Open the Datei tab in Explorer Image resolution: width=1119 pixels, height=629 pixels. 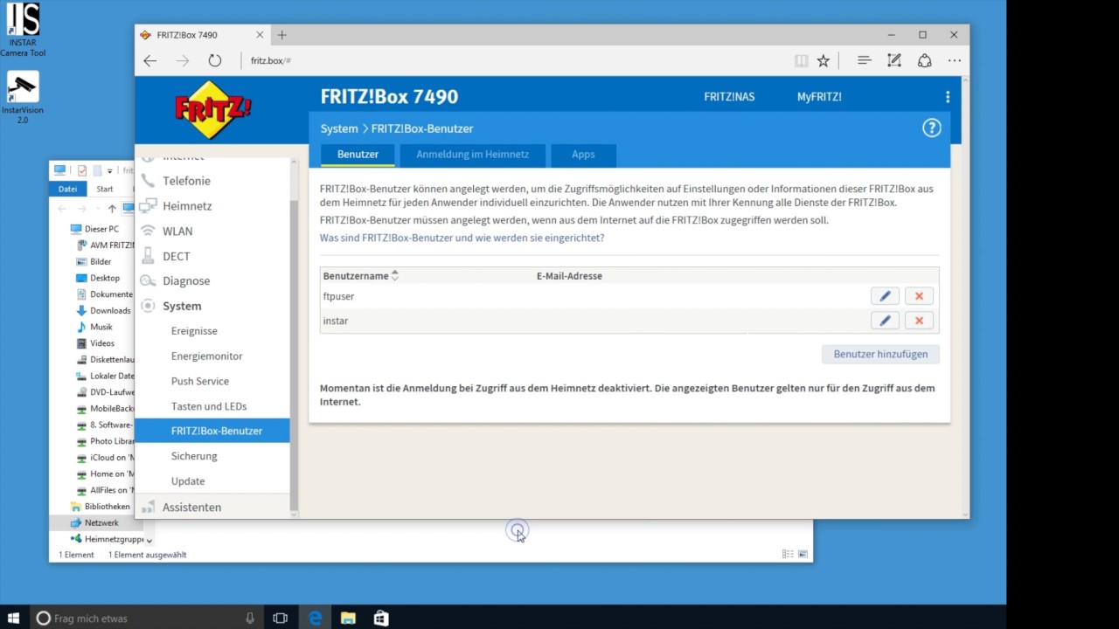click(68, 189)
